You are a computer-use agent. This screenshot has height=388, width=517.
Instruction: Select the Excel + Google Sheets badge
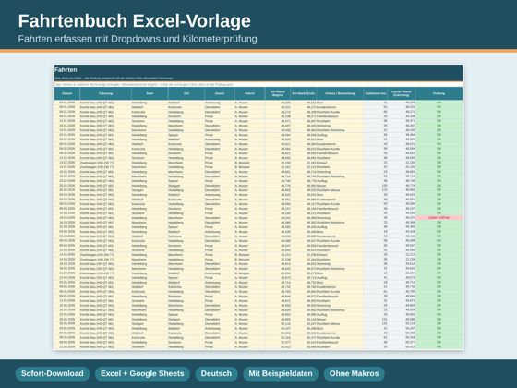(142, 373)
